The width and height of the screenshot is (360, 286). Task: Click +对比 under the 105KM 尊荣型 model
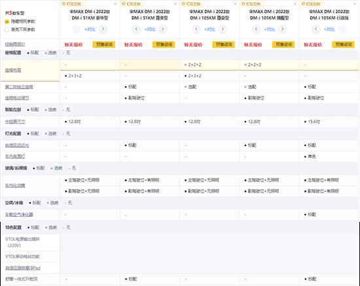(209, 29)
